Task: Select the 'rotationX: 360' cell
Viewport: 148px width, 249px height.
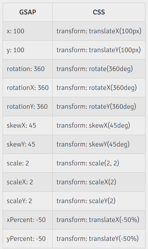Action: [28, 88]
